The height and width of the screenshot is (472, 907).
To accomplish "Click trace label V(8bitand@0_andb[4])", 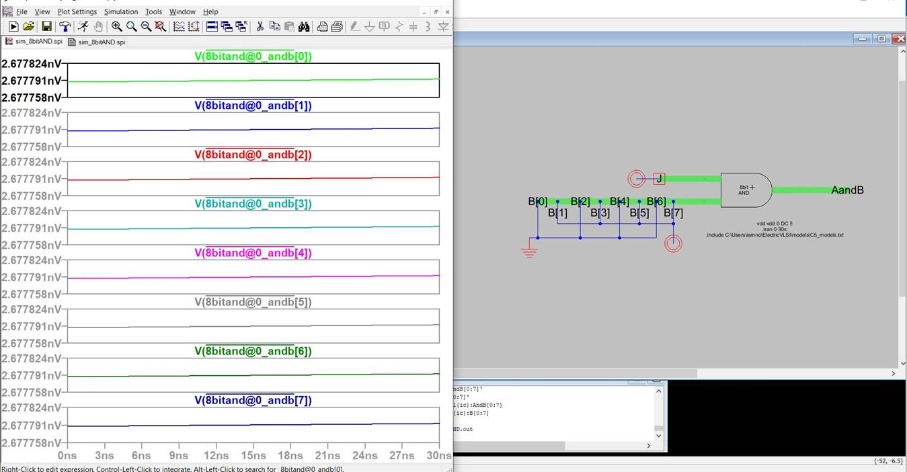I will pos(253,253).
